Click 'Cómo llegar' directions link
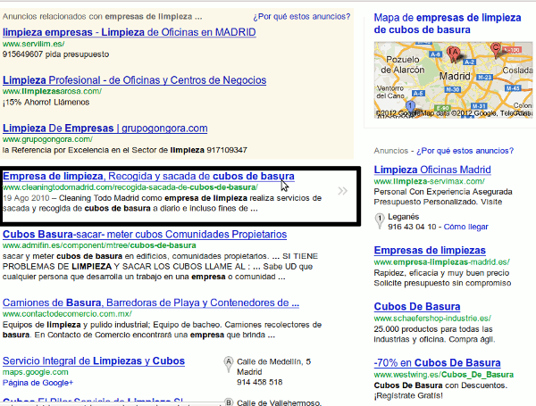The height and width of the screenshot is (406, 536). (466, 227)
